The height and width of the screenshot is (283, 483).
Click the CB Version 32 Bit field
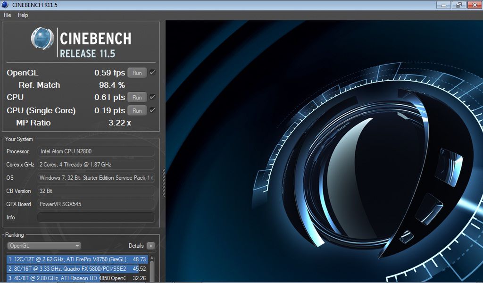(x=96, y=191)
